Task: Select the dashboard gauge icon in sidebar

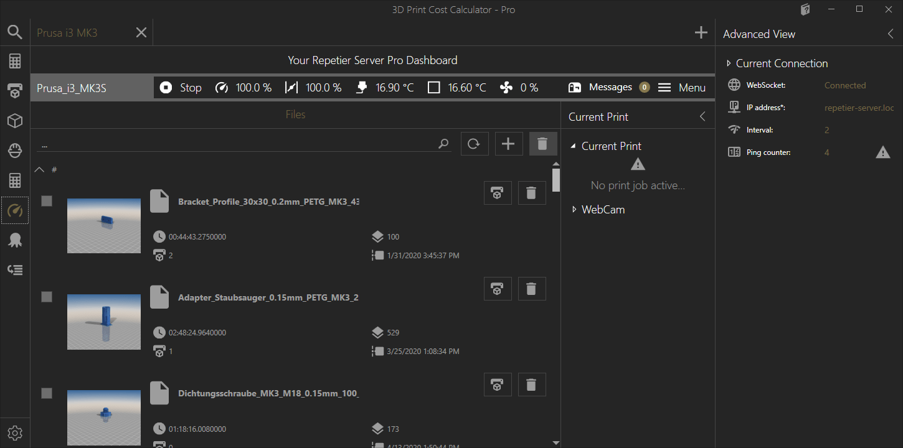Action: click(x=15, y=210)
